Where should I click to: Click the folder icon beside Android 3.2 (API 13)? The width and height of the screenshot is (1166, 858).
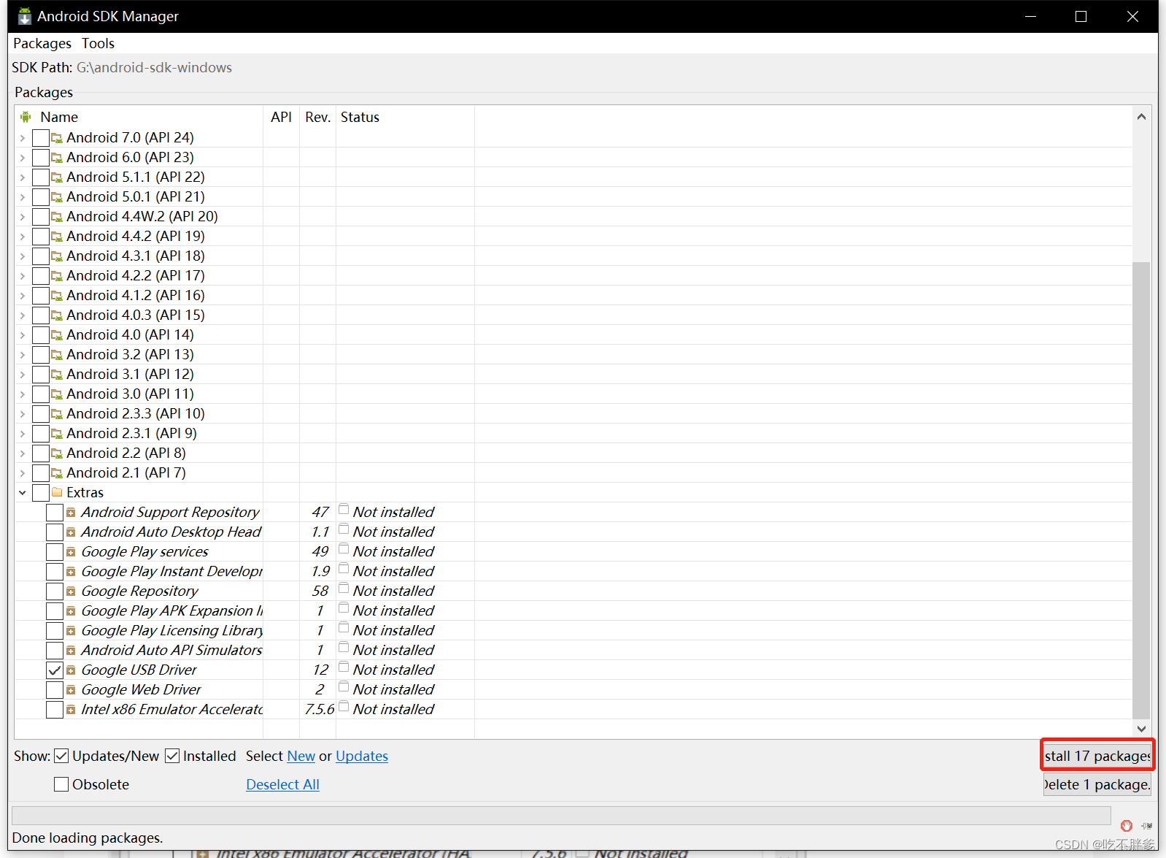point(57,354)
